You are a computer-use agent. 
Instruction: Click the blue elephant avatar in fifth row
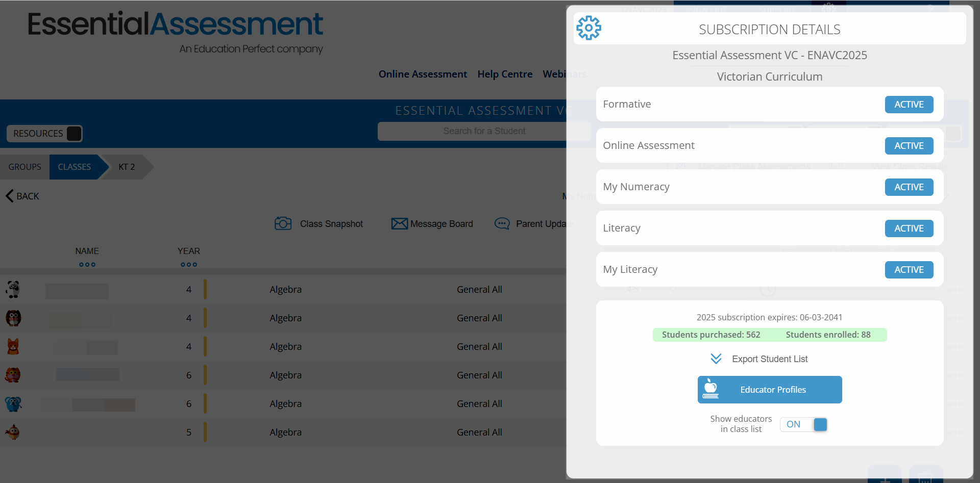click(13, 403)
